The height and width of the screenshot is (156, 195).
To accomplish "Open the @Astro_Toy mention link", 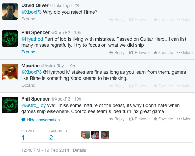I will [34, 106].
